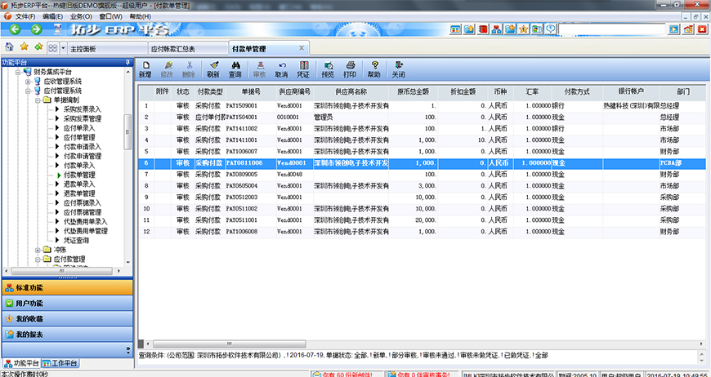Open 凭证 (Voucher) toolbar icon
The height and width of the screenshot is (377, 711).
coord(304,69)
